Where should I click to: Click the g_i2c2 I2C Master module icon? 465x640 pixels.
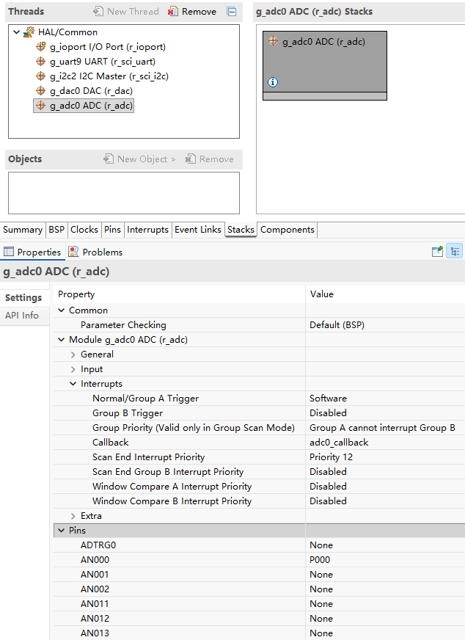(41, 76)
